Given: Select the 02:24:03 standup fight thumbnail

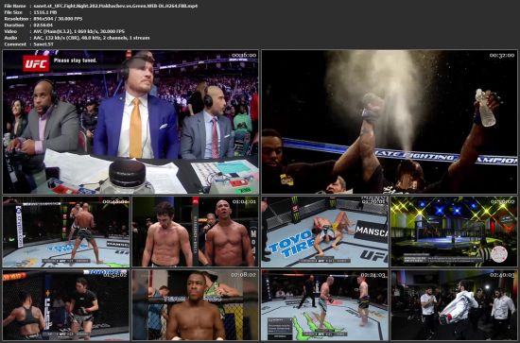Looking at the screenshot, I should pyautogui.click(x=324, y=305).
